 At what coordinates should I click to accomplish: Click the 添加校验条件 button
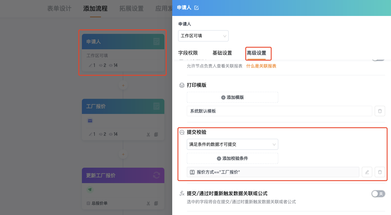tap(233, 158)
